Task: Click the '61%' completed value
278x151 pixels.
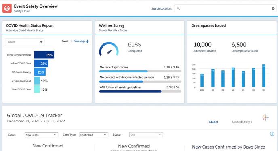Action: coord(134,45)
